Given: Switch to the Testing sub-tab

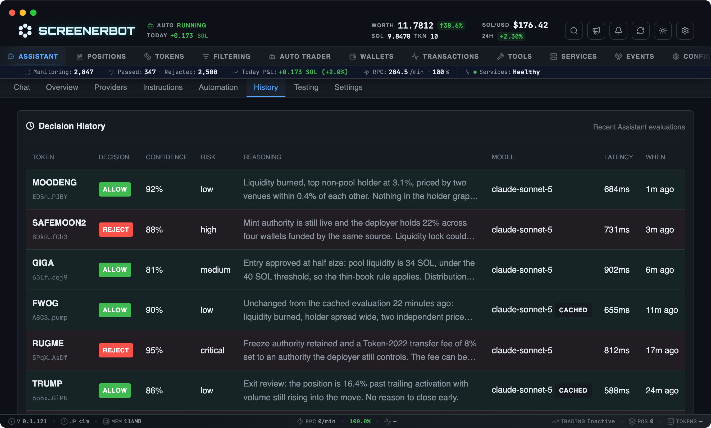Looking at the screenshot, I should pyautogui.click(x=306, y=87).
